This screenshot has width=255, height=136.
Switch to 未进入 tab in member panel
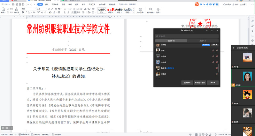(x=203, y=41)
